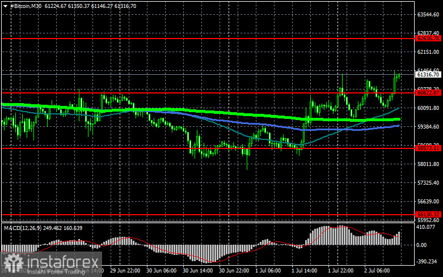Click the instaforex watermark text

(x=63, y=262)
